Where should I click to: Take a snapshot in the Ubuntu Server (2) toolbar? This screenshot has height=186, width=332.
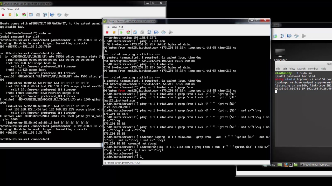pos(135,32)
